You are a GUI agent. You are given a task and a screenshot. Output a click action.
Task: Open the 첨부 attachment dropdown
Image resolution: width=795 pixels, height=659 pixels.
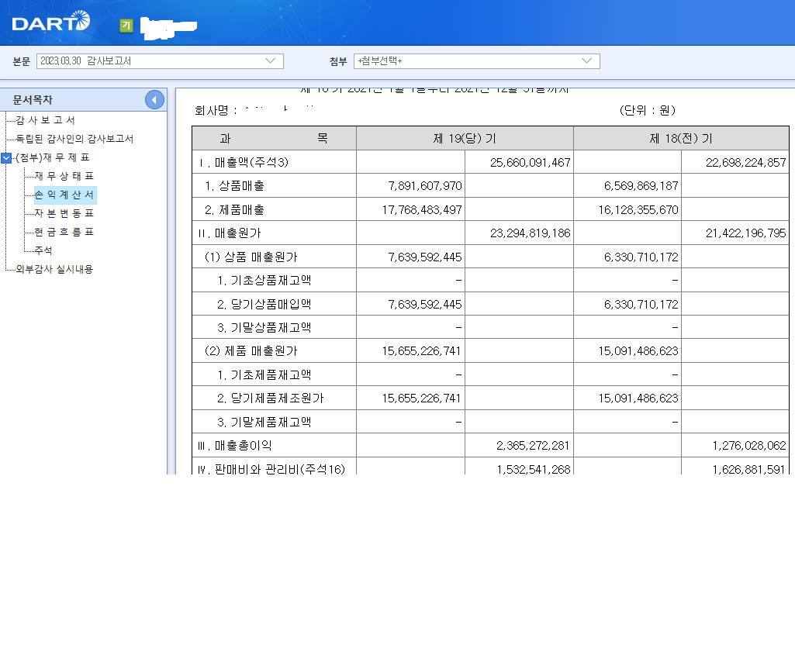click(476, 61)
